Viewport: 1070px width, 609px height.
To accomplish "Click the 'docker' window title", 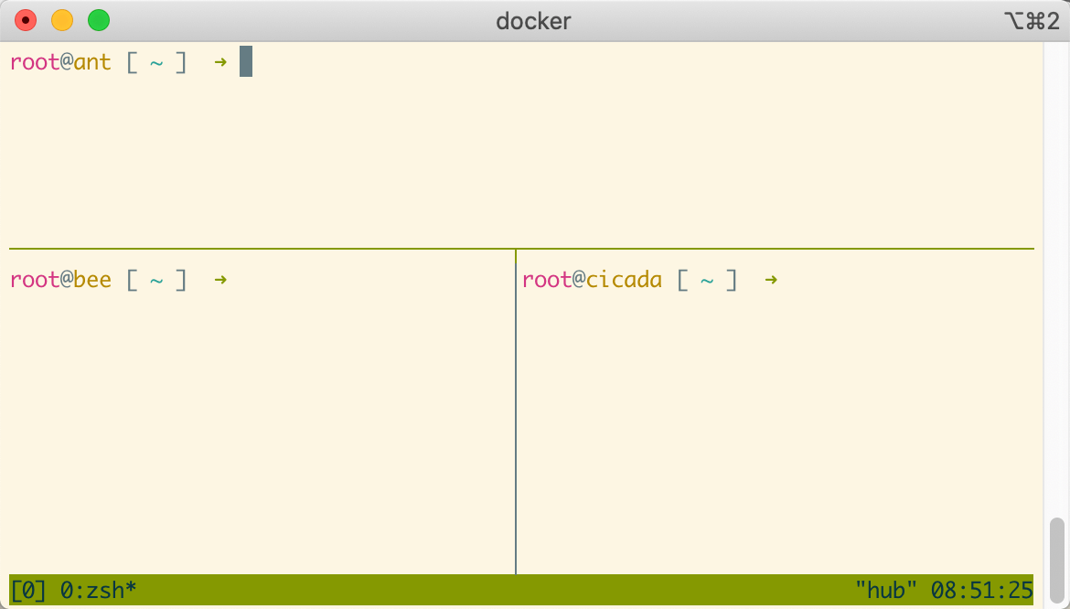I will (534, 21).
